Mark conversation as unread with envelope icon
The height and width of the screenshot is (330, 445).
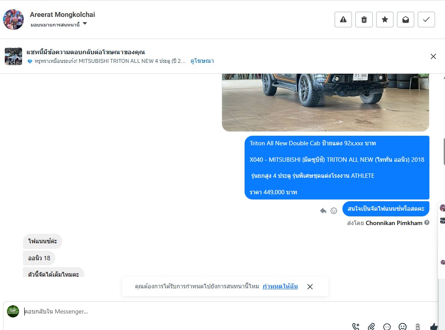[405, 20]
